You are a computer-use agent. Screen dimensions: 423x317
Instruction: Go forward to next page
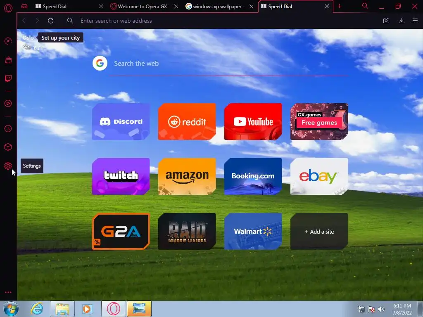tap(37, 21)
